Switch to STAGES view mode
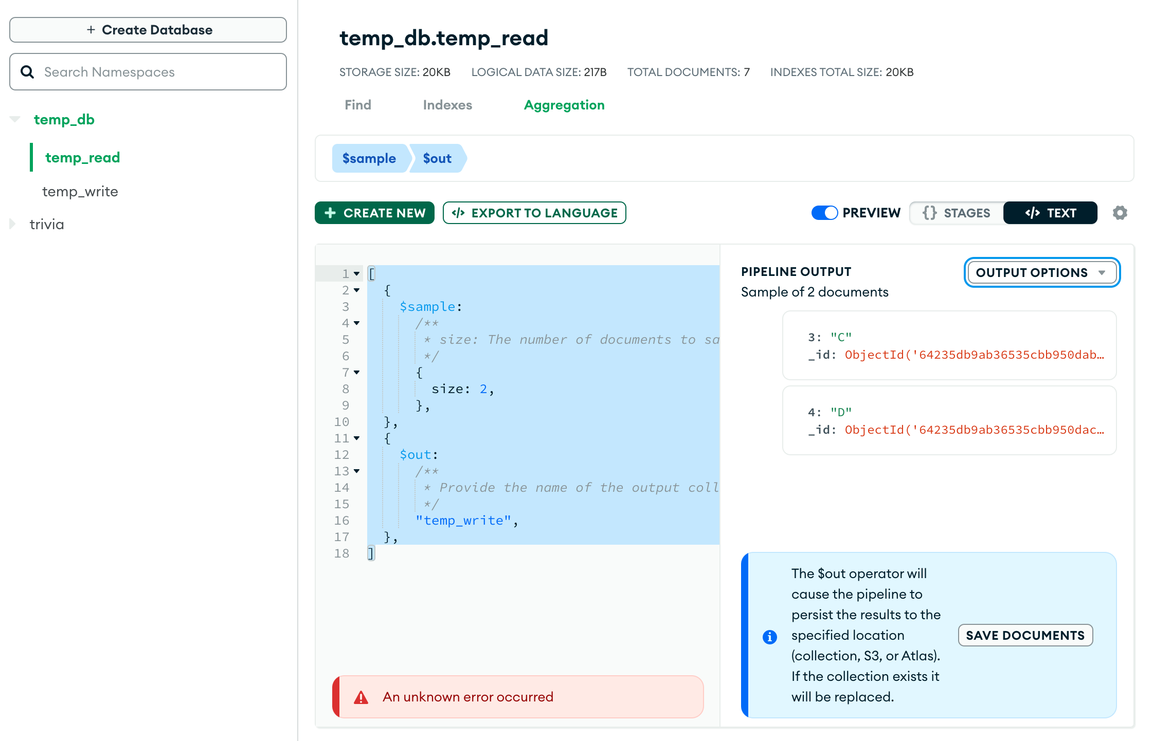The height and width of the screenshot is (741, 1153). click(x=957, y=213)
